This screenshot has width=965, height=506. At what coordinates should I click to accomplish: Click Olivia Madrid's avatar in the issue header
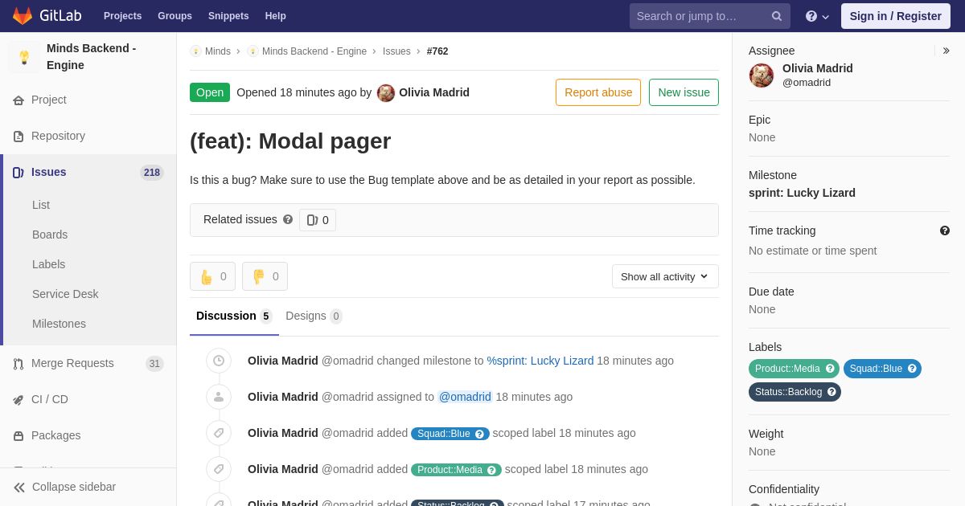pyautogui.click(x=386, y=92)
